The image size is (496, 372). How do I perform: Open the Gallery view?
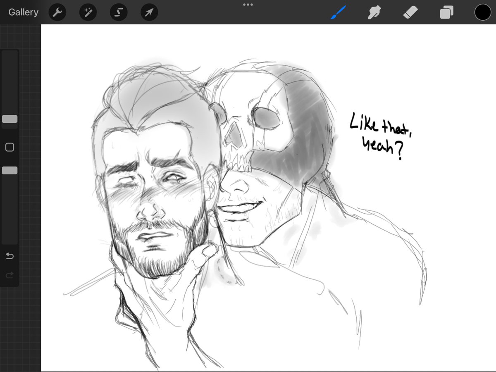click(23, 12)
